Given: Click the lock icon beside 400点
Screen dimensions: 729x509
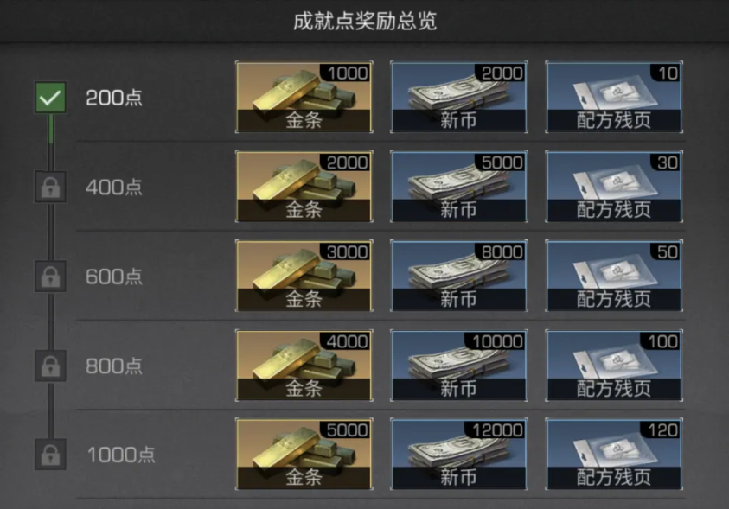Looking at the screenshot, I should tap(50, 187).
